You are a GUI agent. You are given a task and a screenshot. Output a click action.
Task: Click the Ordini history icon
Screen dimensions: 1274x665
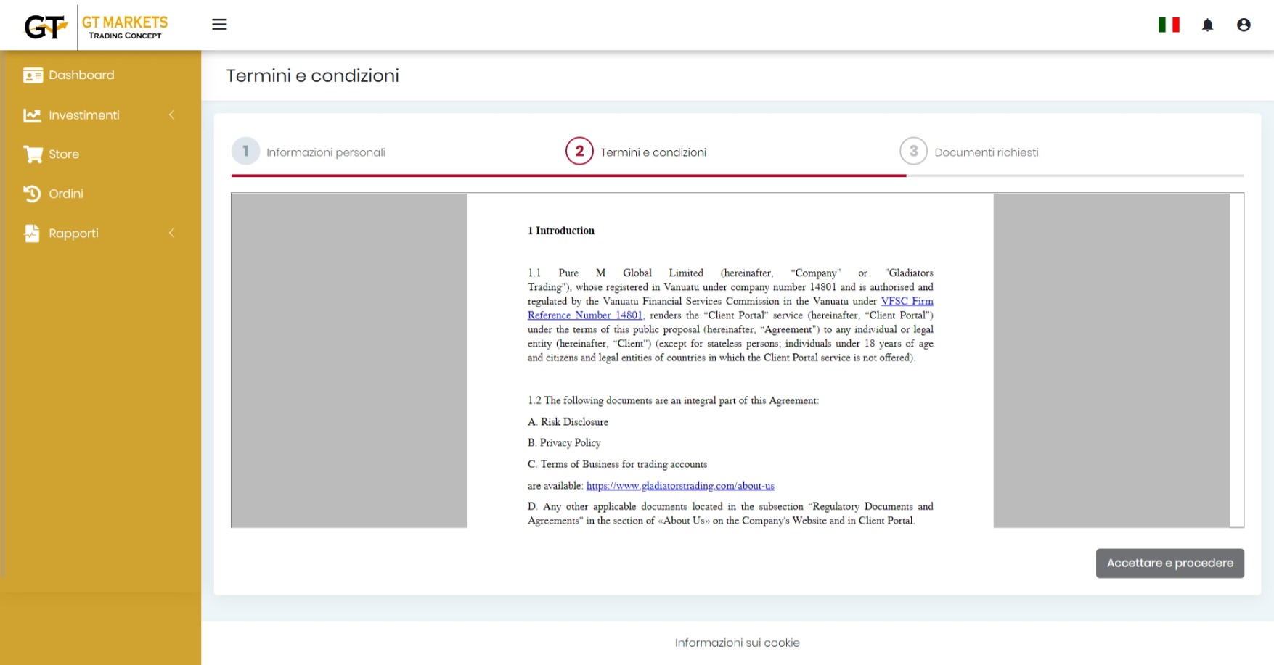(33, 194)
